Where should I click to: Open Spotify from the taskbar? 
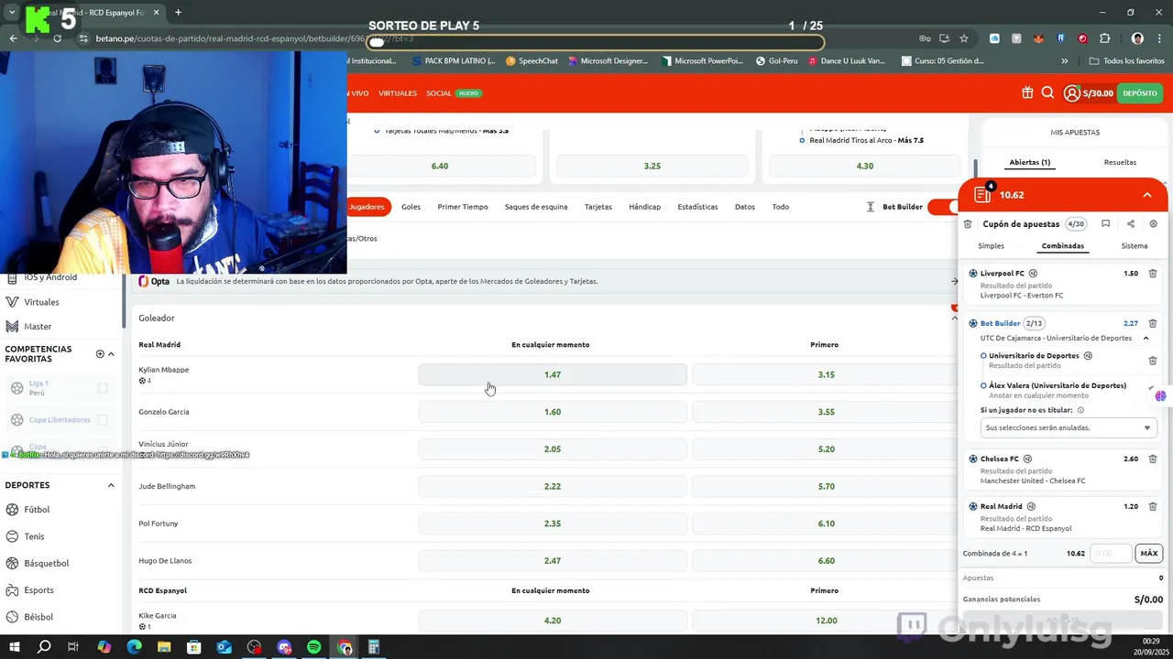[314, 647]
